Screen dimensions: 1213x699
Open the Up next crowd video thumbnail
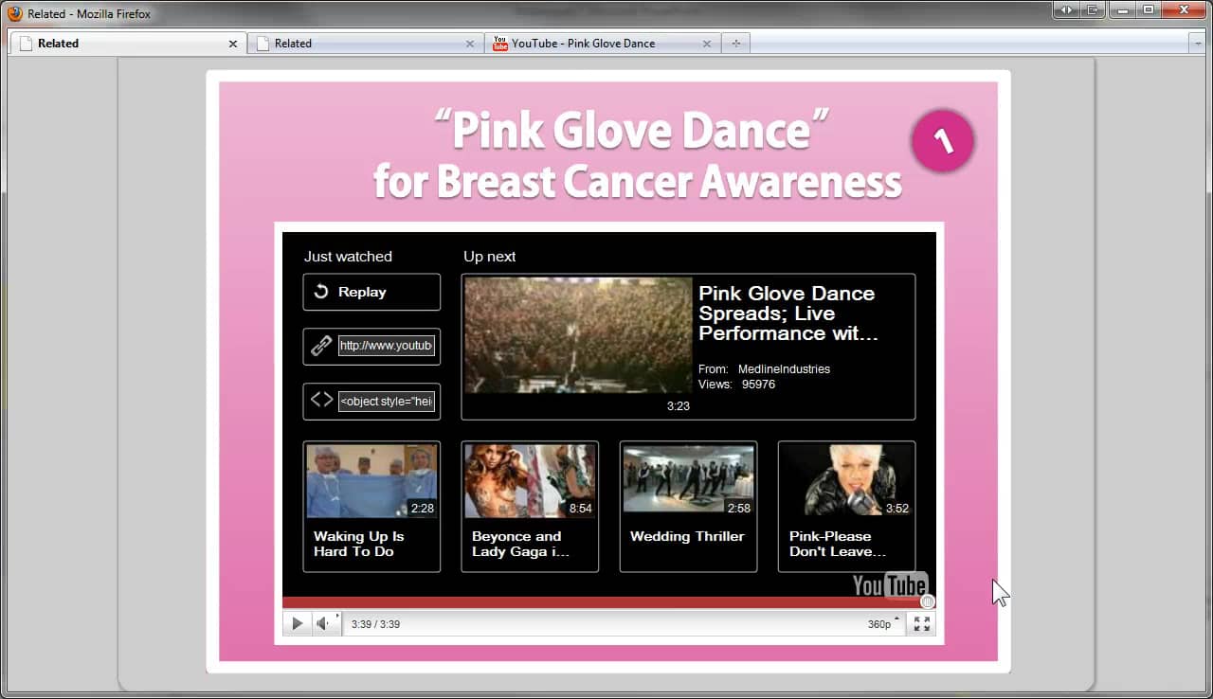point(579,334)
